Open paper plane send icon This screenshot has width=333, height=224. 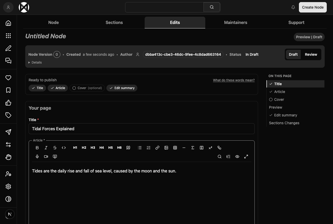click(x=8, y=132)
